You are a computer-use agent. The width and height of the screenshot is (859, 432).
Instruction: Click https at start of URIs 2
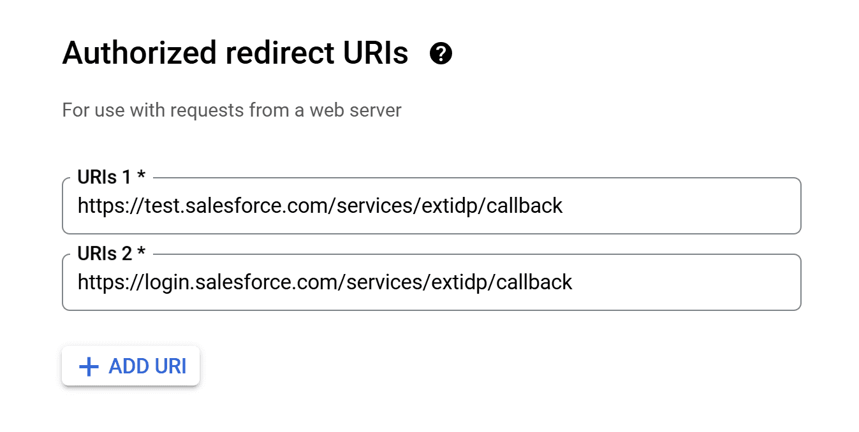(x=98, y=282)
